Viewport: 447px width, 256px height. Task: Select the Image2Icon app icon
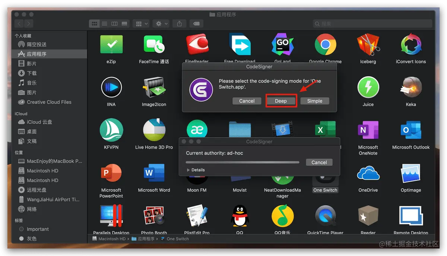[x=154, y=88]
